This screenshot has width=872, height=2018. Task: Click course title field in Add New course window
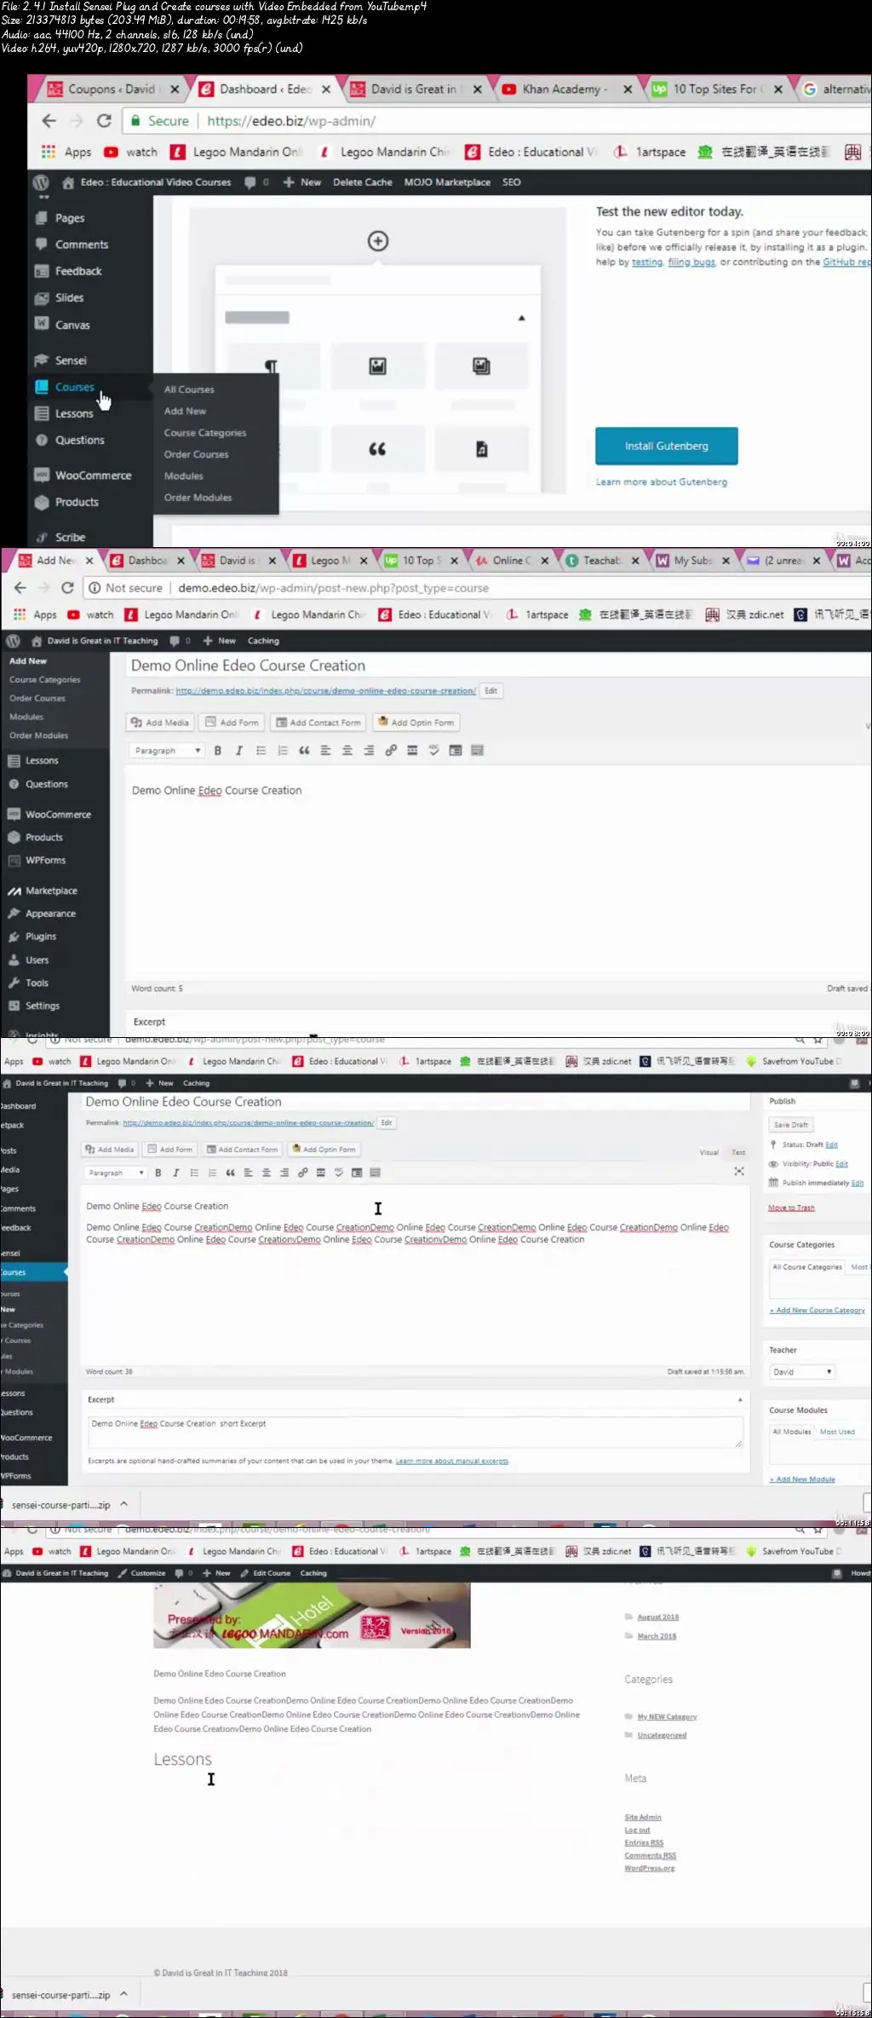[x=497, y=666]
